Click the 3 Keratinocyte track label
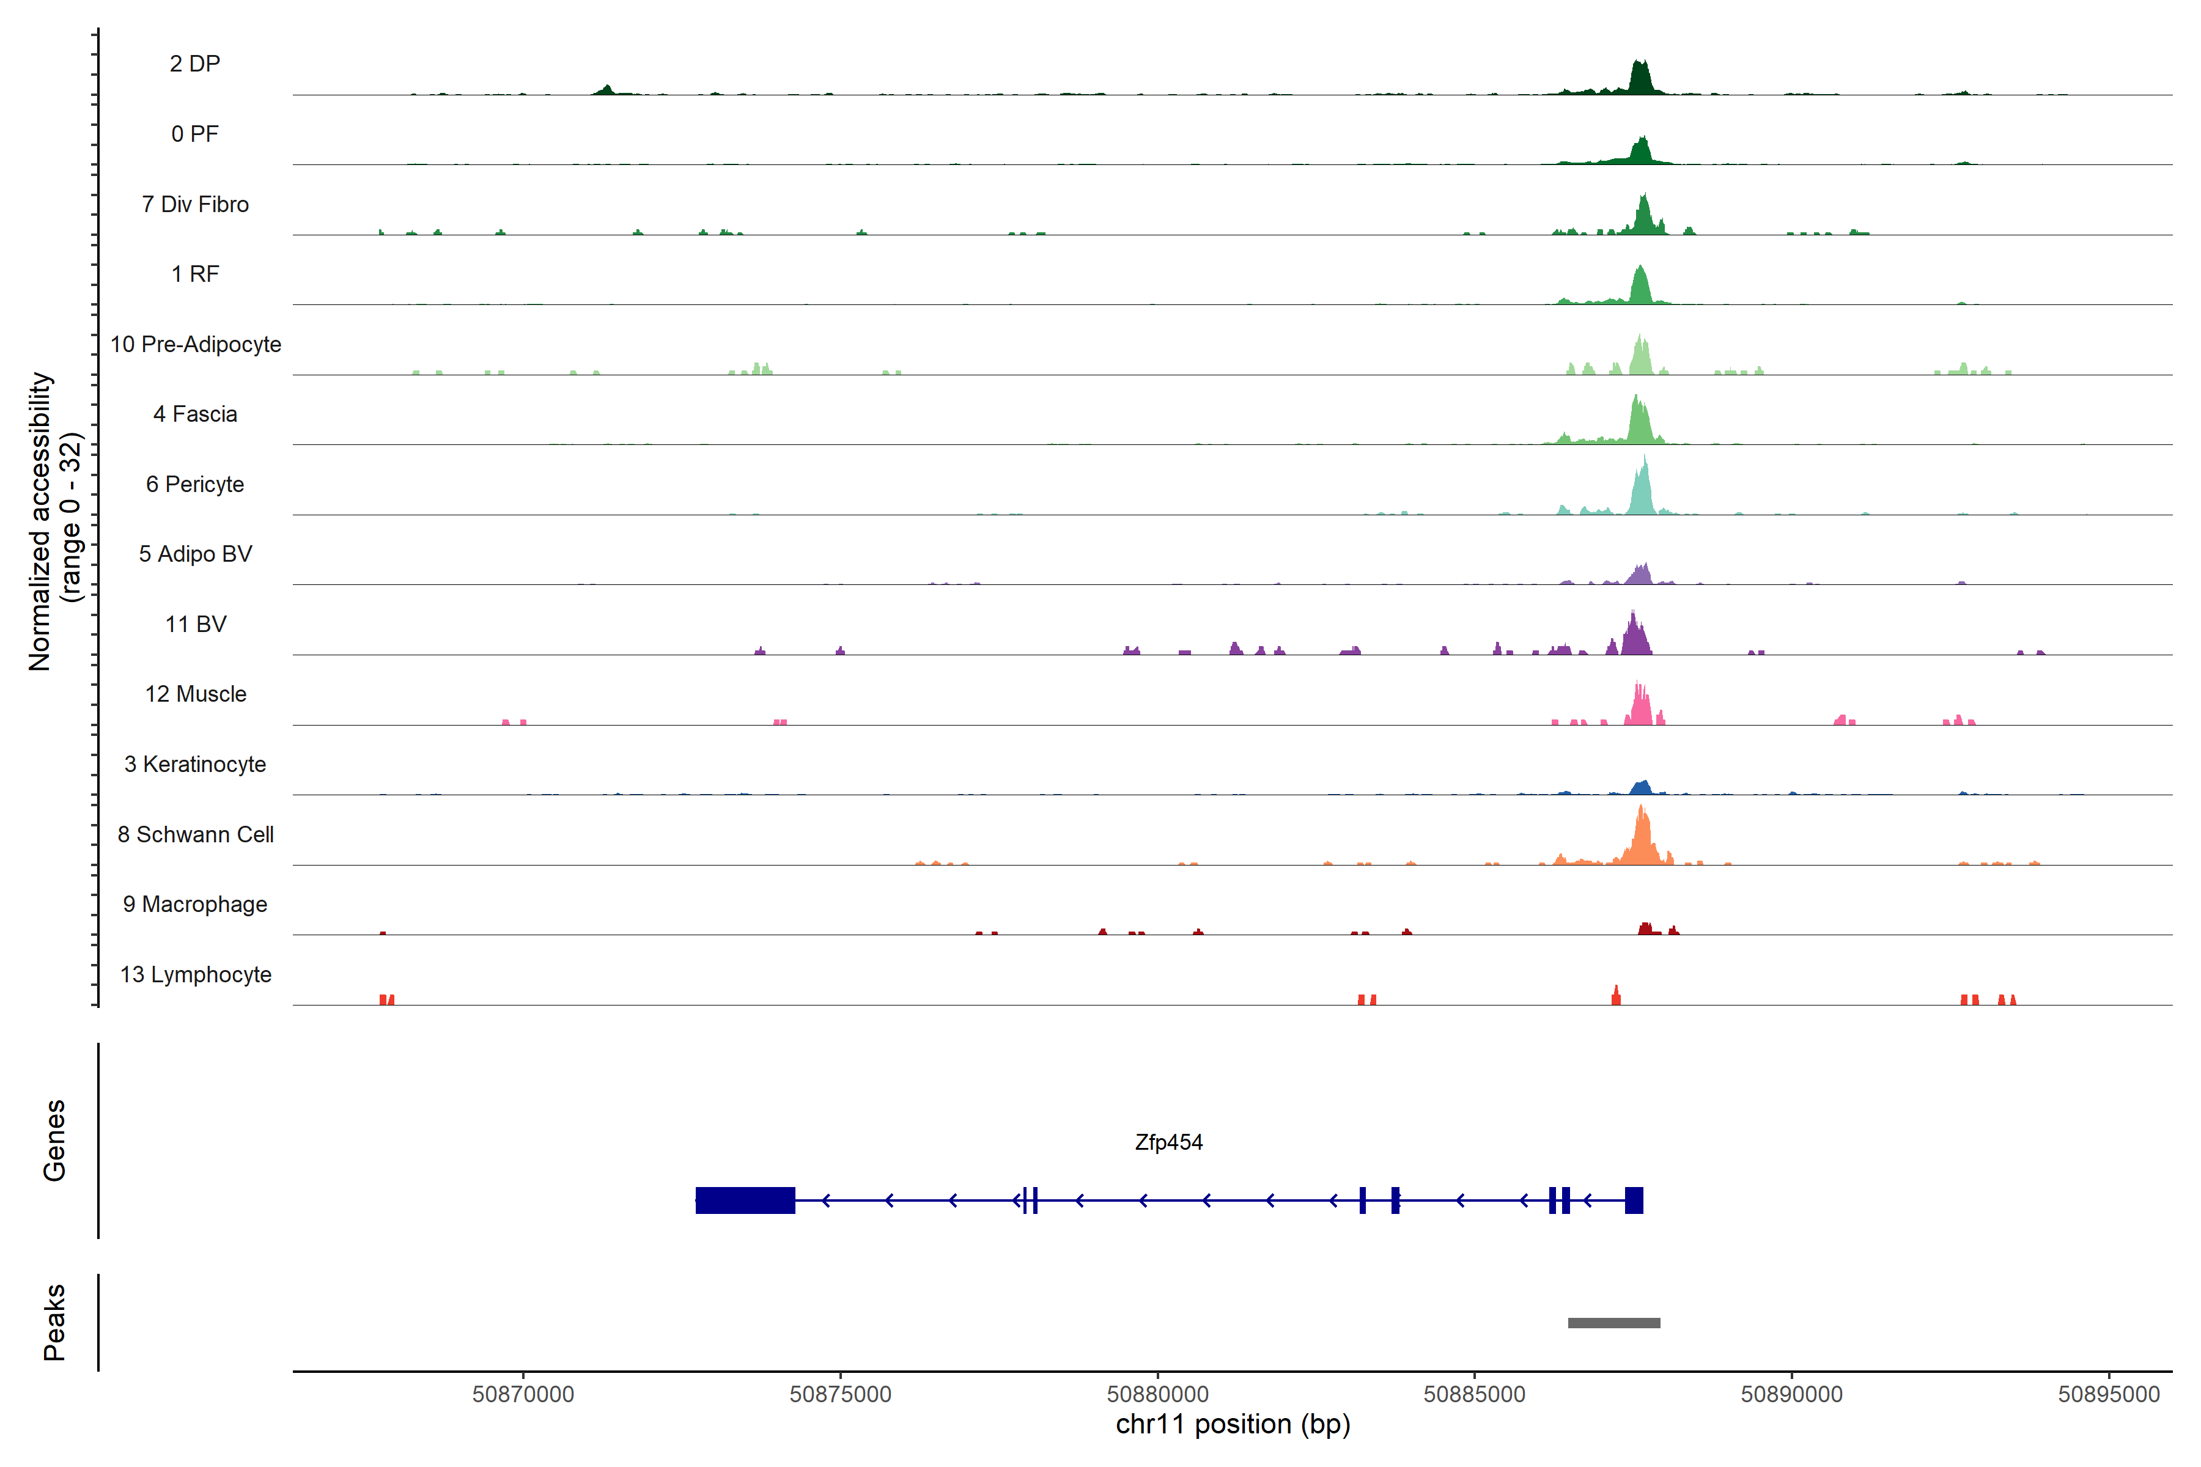 coord(194,765)
